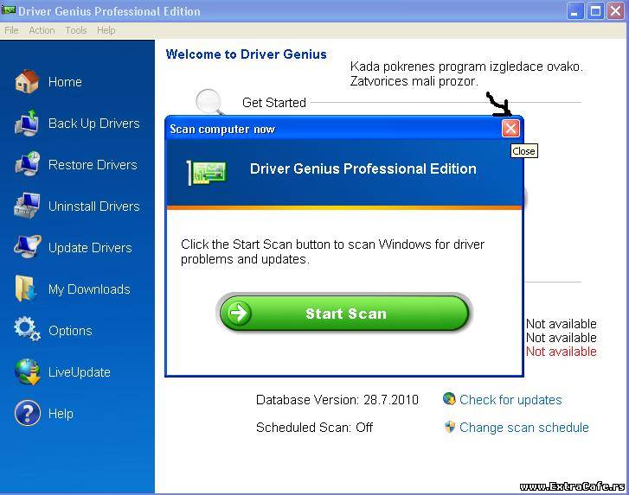Open the Action menu
629x495 pixels.
(x=42, y=30)
